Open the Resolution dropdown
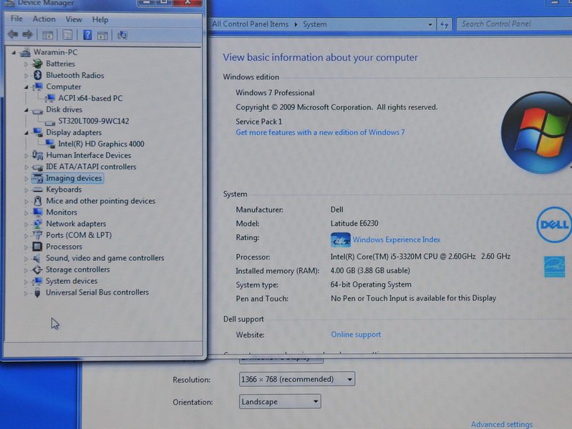Viewport: 572px width, 429px height. pos(296,379)
